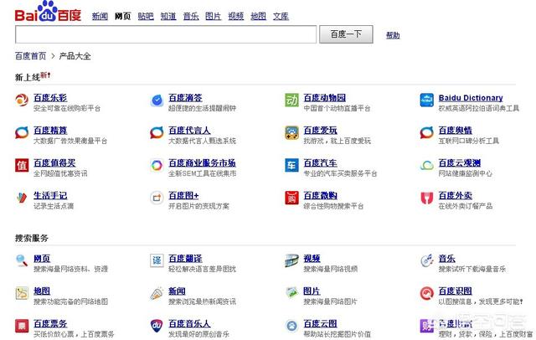The width and height of the screenshot is (536, 340).
Task: Click the 网页 magnifier icon
Action: 22,260
